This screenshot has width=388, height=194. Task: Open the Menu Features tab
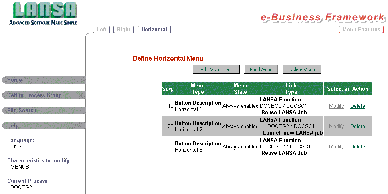[x=361, y=29]
